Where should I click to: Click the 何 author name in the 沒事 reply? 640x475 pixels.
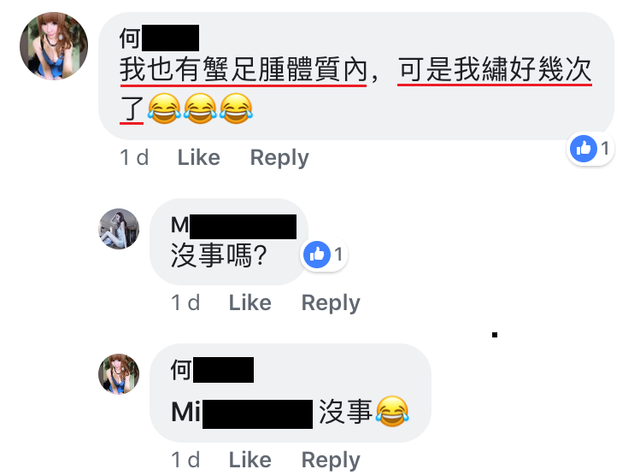212,370
